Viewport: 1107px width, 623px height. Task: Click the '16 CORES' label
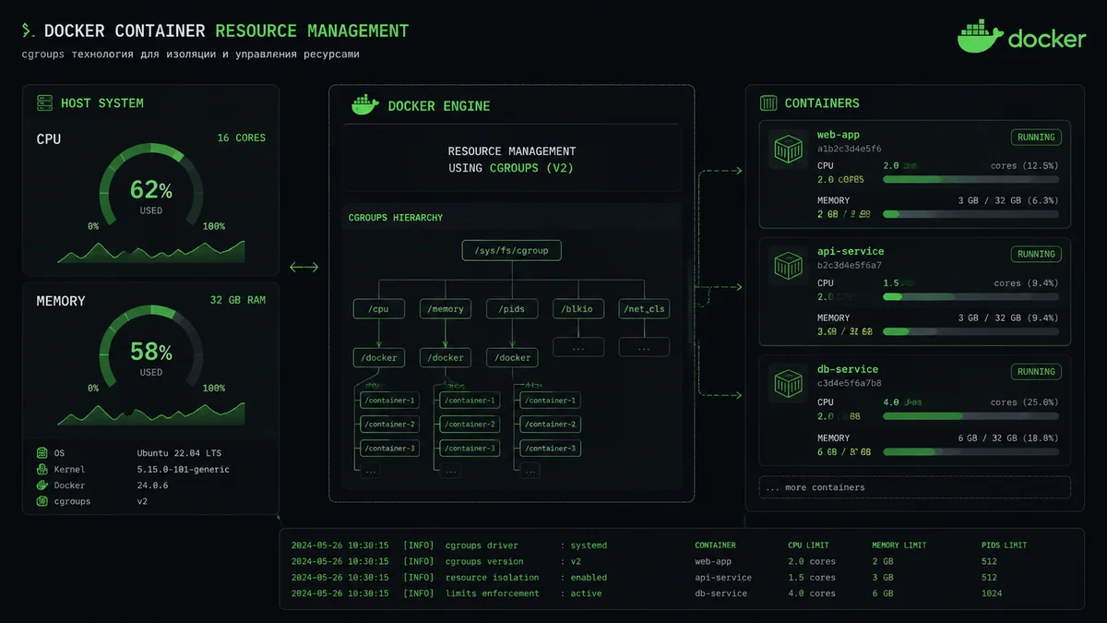coord(241,138)
